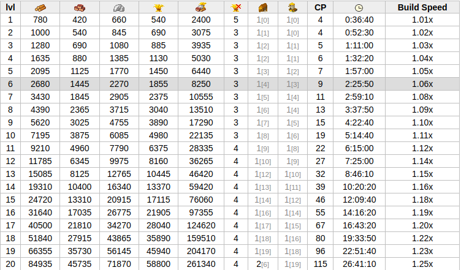The image size is (461, 270).
Task: Click the total '3935' cell
Action: pos(201,45)
